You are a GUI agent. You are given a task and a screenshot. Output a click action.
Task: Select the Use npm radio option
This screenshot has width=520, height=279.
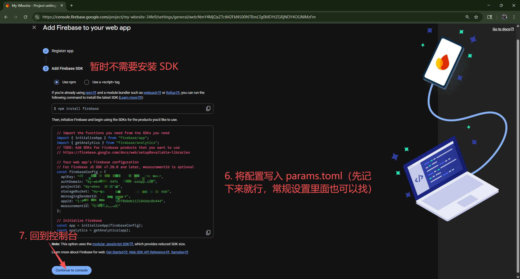(x=57, y=82)
